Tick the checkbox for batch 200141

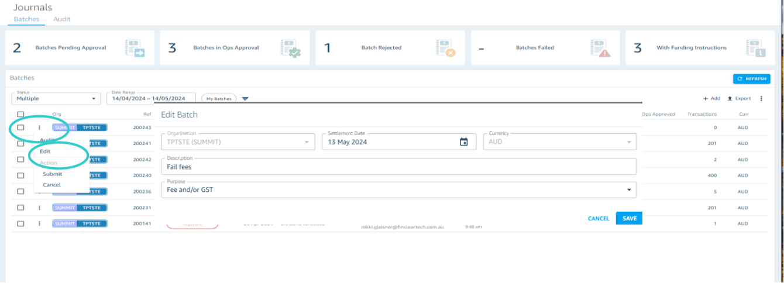(20, 223)
